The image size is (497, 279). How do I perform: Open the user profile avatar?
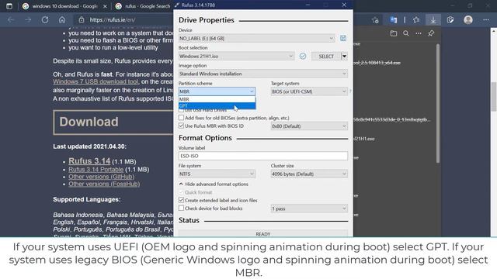468,20
